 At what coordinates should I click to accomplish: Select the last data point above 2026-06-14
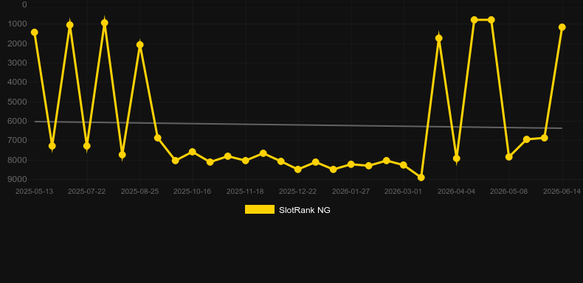562,27
